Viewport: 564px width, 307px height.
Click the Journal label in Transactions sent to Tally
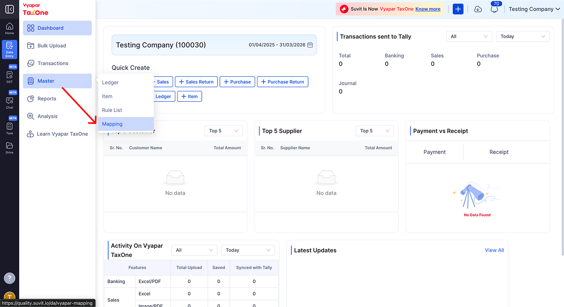[348, 83]
